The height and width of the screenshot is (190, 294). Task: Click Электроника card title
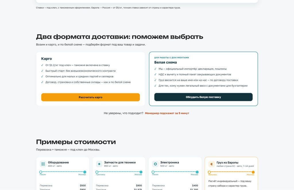click(x=169, y=162)
